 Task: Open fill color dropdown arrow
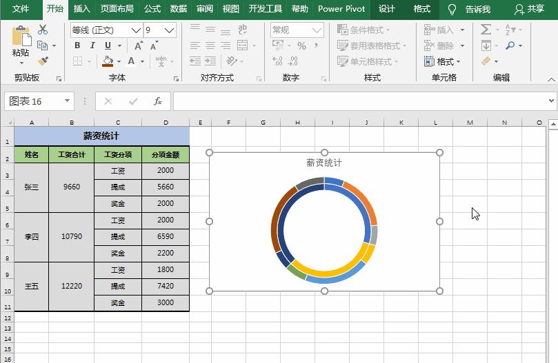pyautogui.click(x=119, y=61)
